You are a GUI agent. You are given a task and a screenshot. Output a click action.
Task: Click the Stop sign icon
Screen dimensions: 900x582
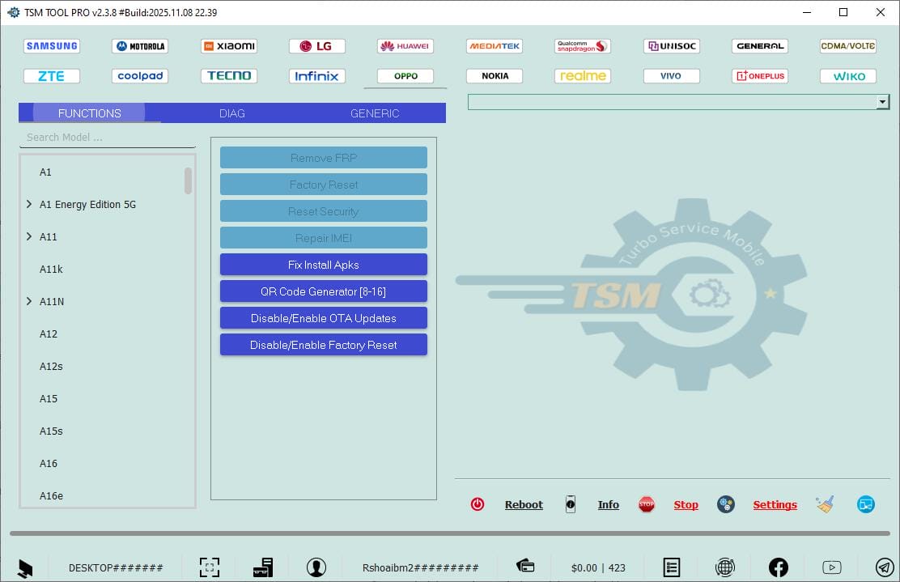(x=646, y=503)
